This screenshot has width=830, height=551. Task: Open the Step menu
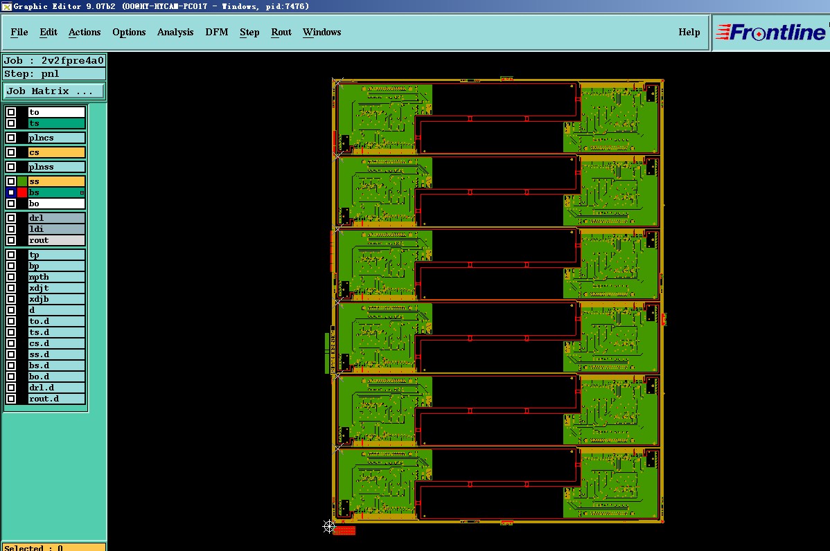pos(249,33)
